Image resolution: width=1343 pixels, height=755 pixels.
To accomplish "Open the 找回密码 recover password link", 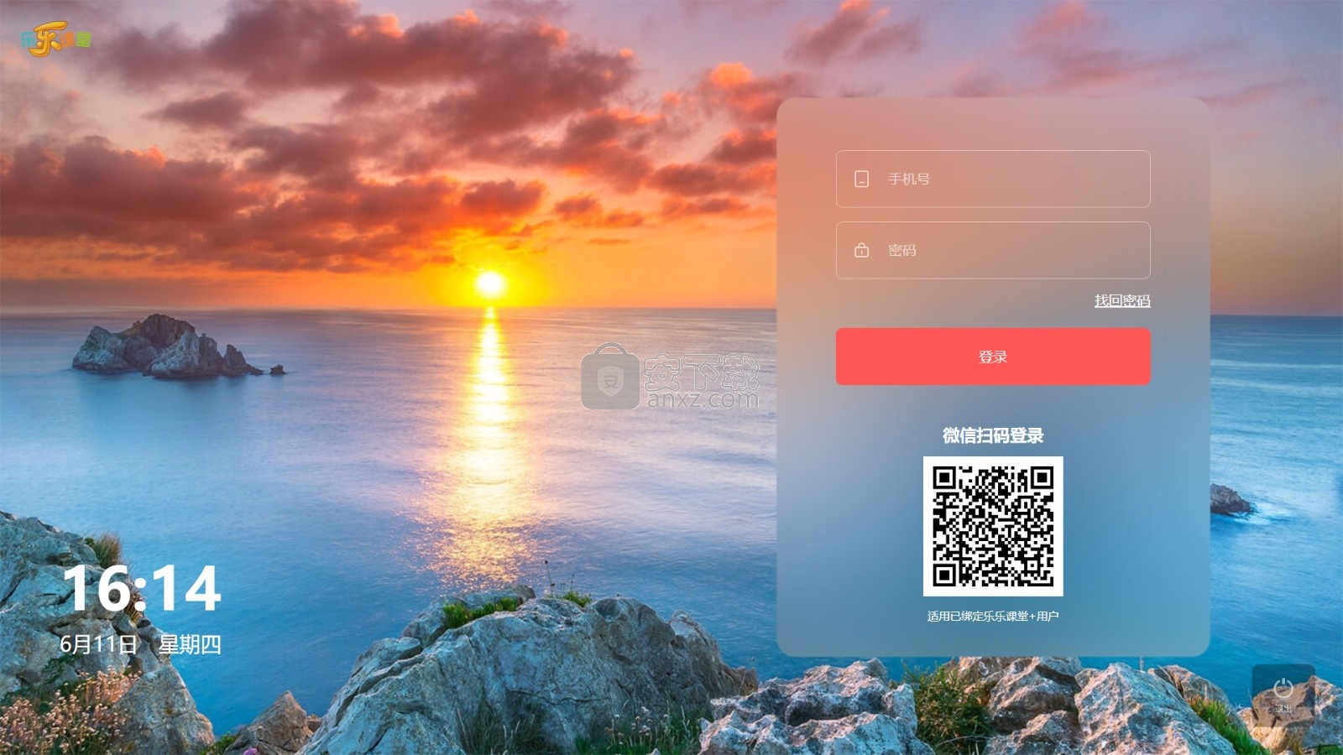I will click(1122, 300).
